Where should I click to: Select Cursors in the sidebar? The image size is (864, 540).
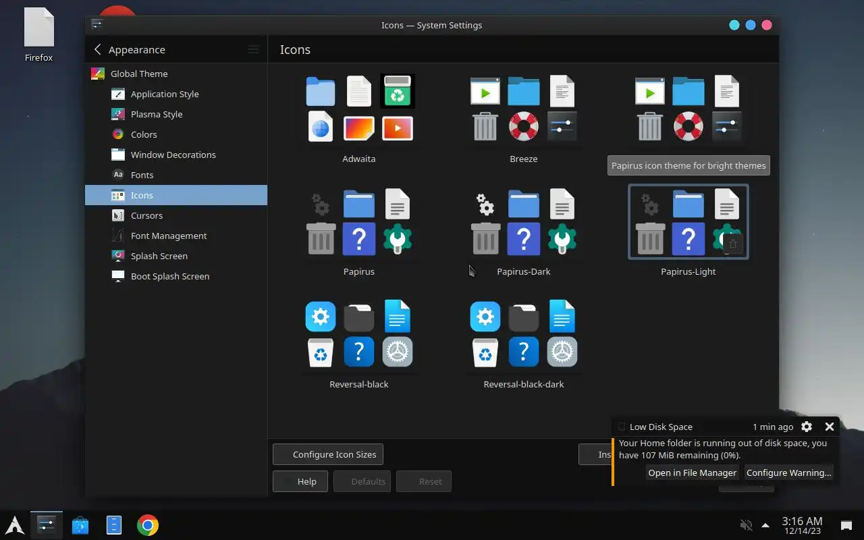click(x=176, y=215)
